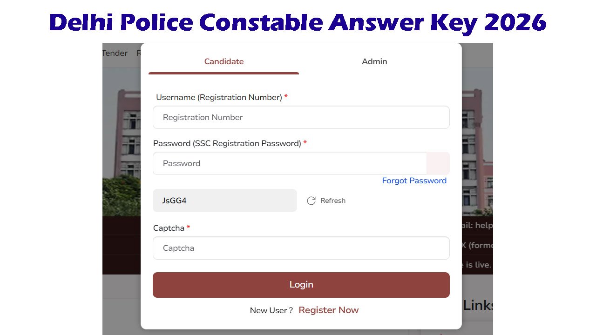Screen dimensions: 596x335
Task: Click the New User question text
Action: pos(271,310)
